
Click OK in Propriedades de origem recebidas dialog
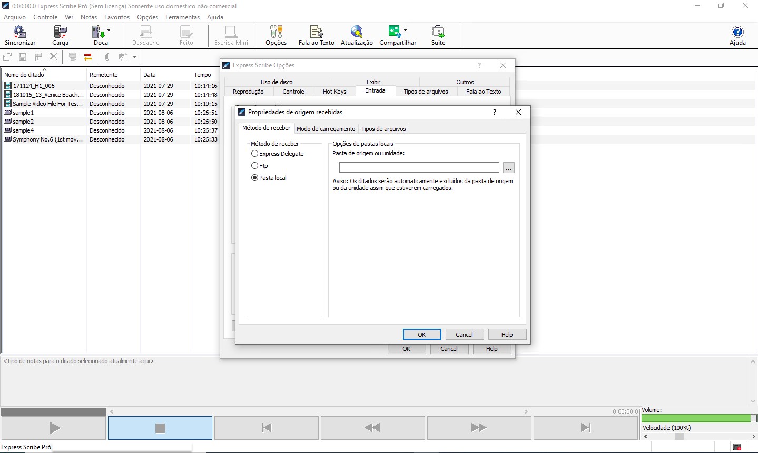click(x=422, y=335)
